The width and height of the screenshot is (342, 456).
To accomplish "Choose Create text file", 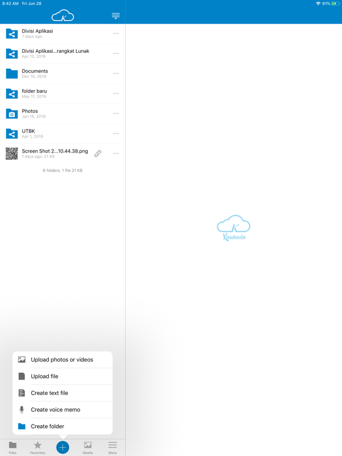I will pyautogui.click(x=62, y=393).
